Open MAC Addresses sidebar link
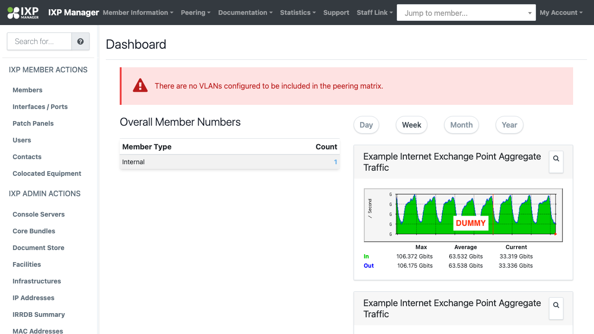The height and width of the screenshot is (334, 594). pos(38,331)
